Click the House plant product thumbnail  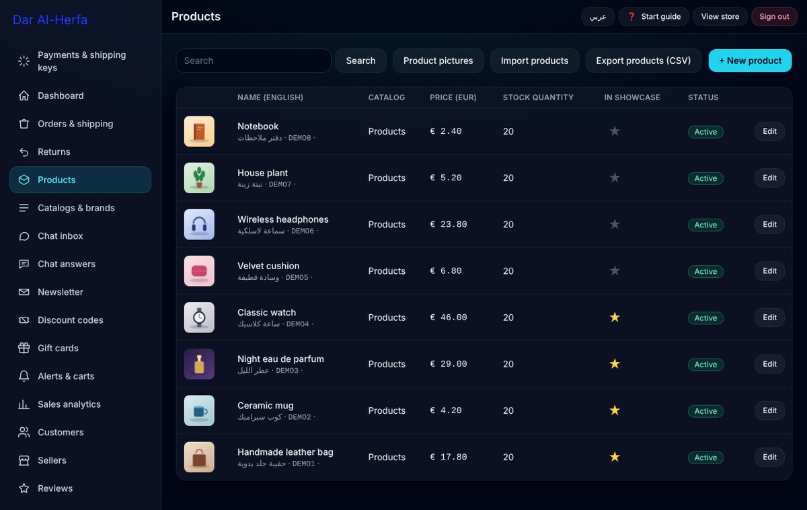point(199,178)
